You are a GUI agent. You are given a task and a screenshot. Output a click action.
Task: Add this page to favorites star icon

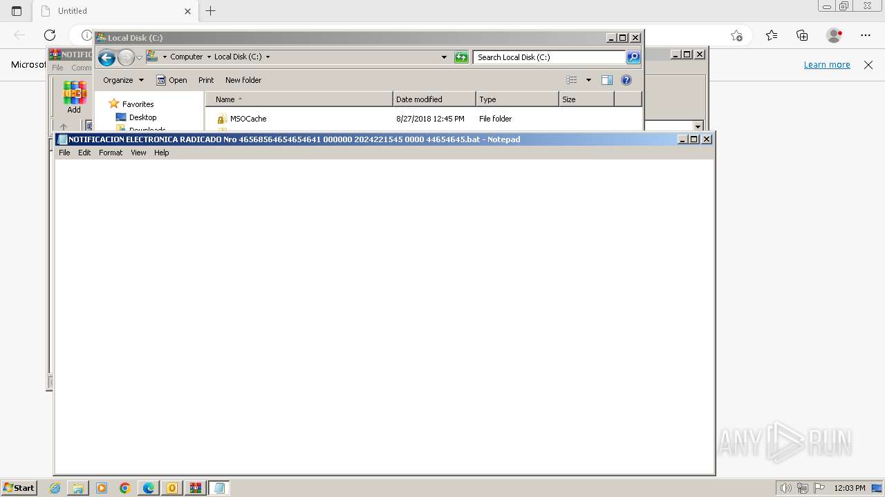736,35
